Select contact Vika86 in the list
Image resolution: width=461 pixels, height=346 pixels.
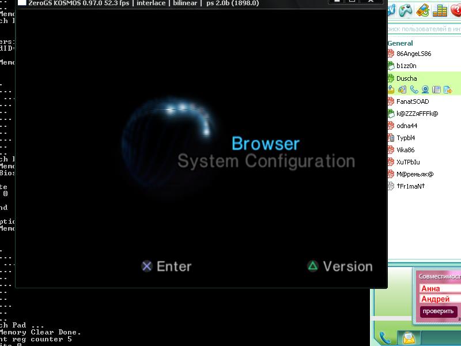click(x=424, y=150)
